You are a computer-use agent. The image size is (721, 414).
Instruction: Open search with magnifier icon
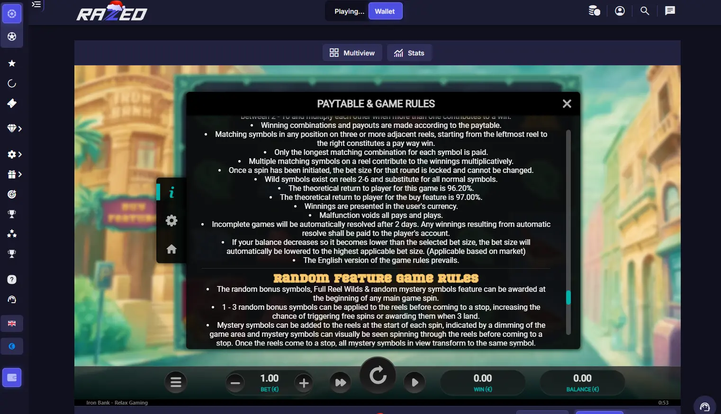[645, 10]
